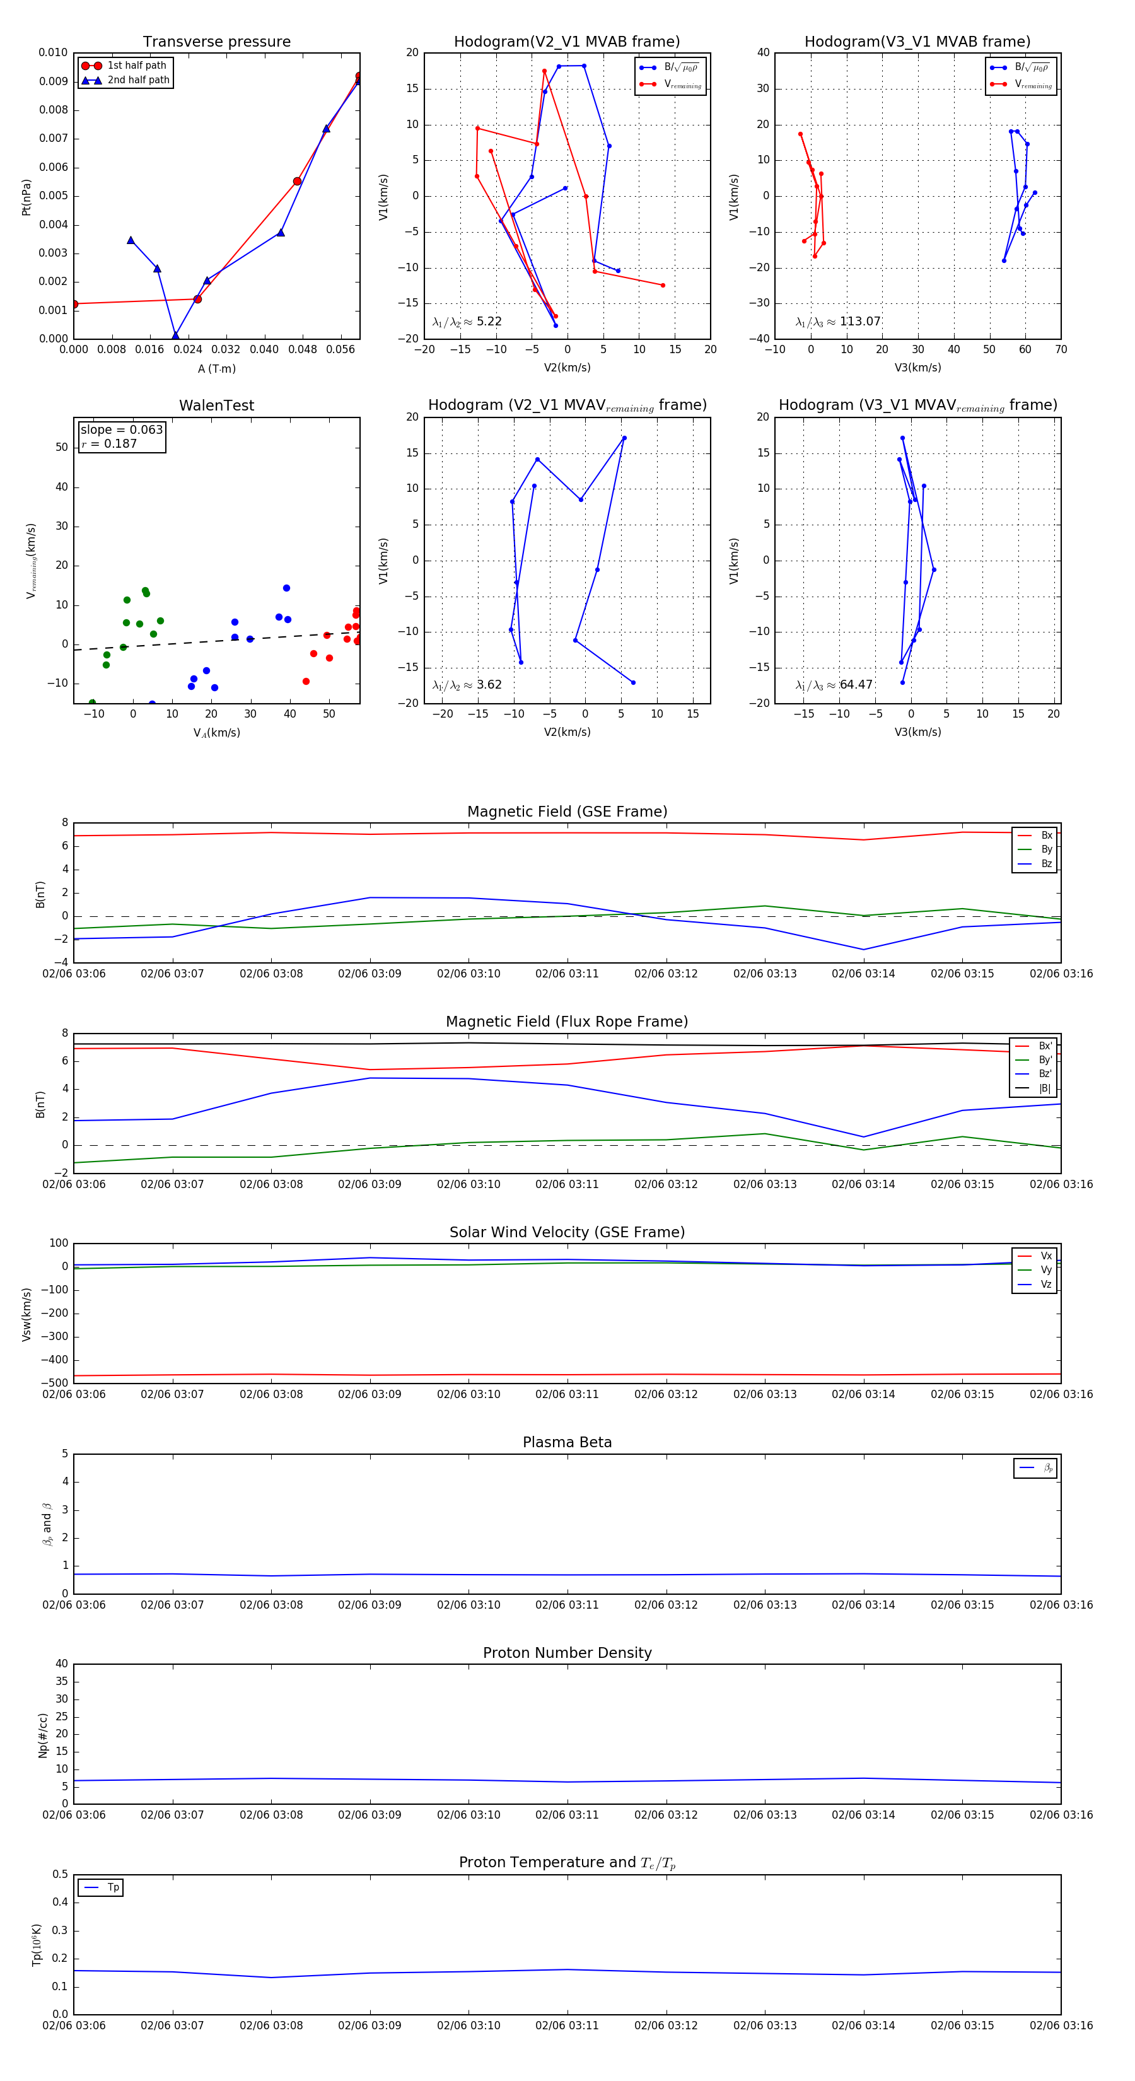Select the '|B|' legend entry
Image resolution: width=1135 pixels, height=2081 pixels.
point(1033,1088)
